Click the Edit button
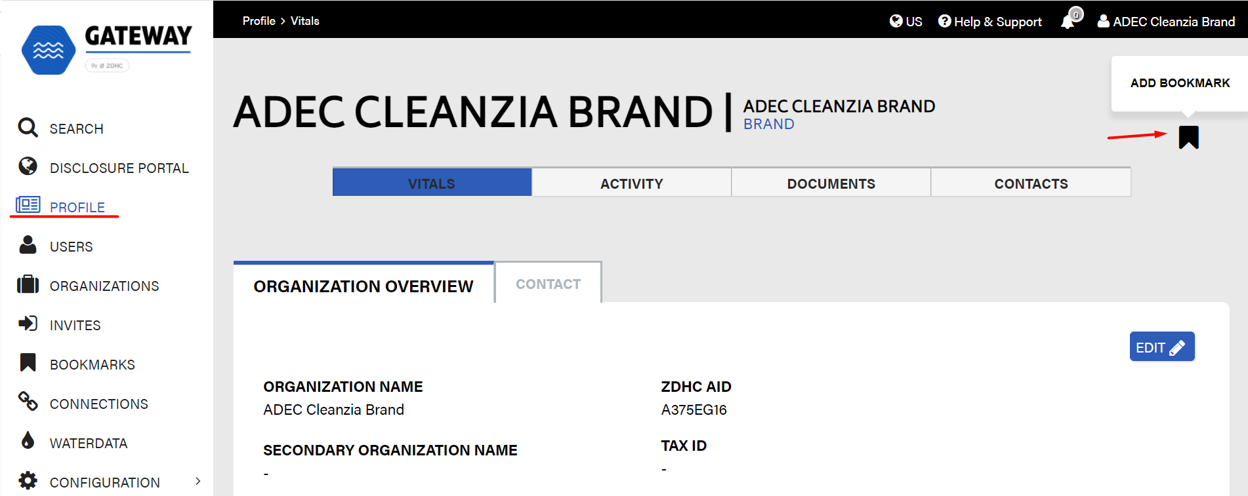Viewport: 1248px width, 496px height. pyautogui.click(x=1161, y=347)
